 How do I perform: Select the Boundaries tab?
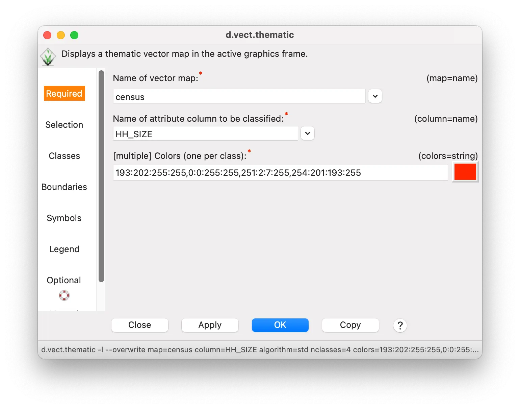coord(64,187)
